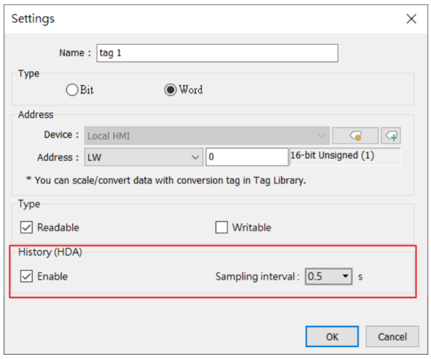Click the add new tag plus icon
Viewport: 431px width, 359px height.
pos(391,136)
